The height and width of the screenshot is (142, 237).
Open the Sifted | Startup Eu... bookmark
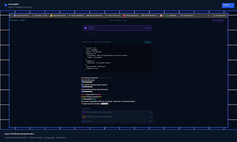(132, 15)
